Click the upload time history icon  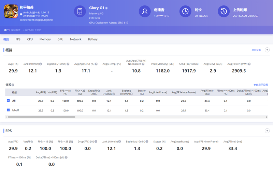pos(224,11)
